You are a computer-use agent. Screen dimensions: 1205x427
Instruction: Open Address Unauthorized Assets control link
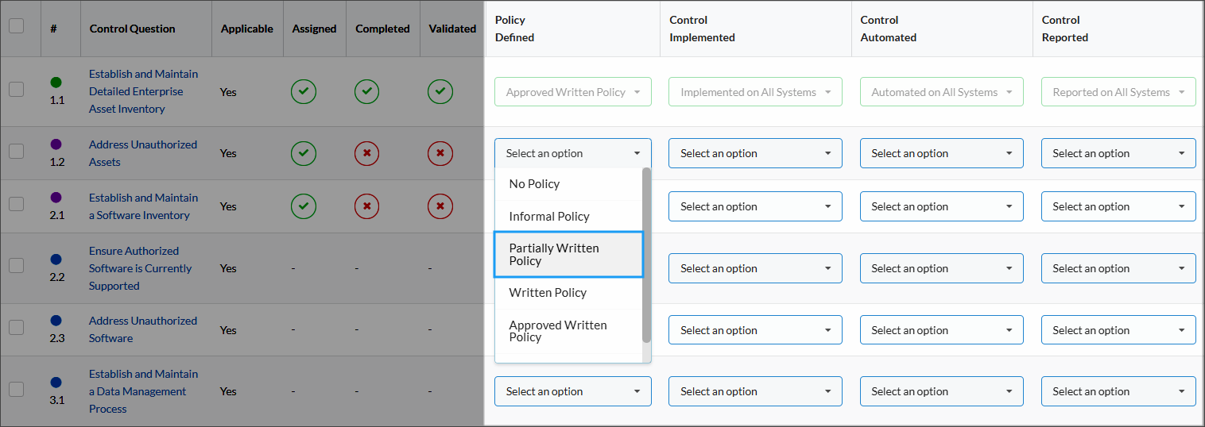[x=143, y=153]
